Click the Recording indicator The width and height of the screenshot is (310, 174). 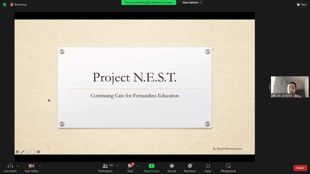pyautogui.click(x=18, y=5)
